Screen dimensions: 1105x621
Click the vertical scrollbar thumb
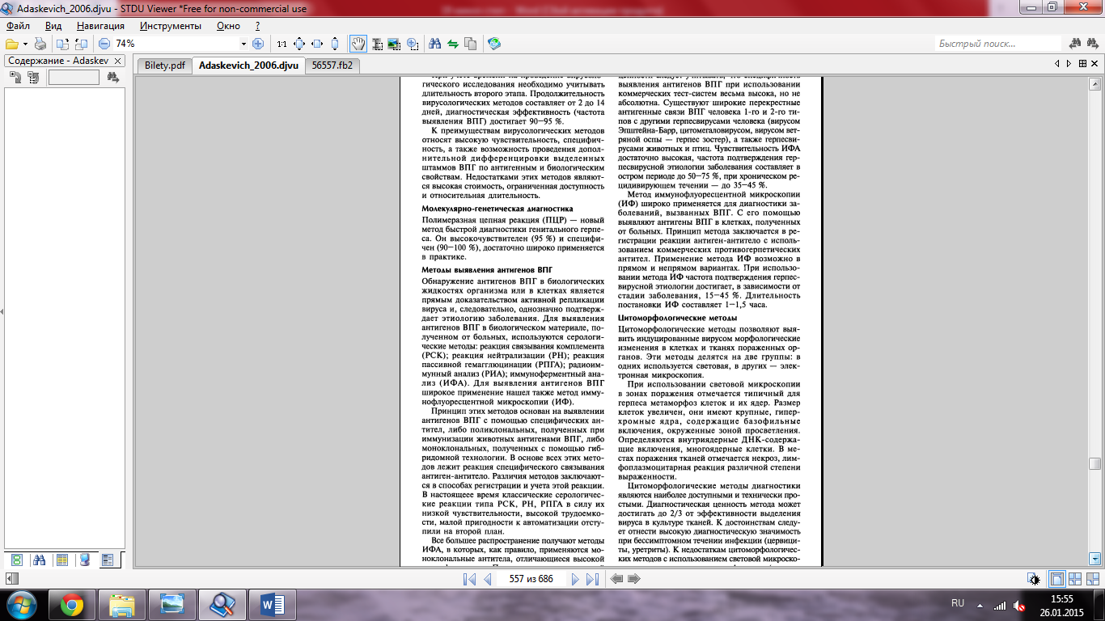point(1095,463)
